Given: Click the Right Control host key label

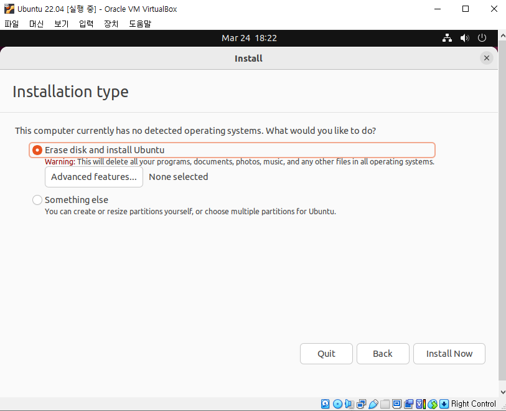Looking at the screenshot, I should [474, 404].
